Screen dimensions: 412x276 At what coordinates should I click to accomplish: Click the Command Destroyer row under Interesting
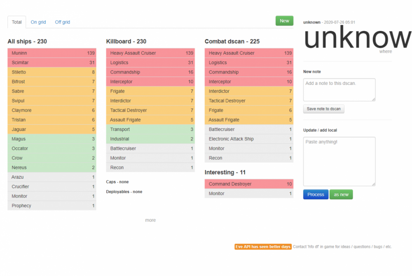click(x=249, y=184)
